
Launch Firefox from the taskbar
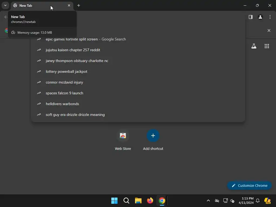click(150, 201)
